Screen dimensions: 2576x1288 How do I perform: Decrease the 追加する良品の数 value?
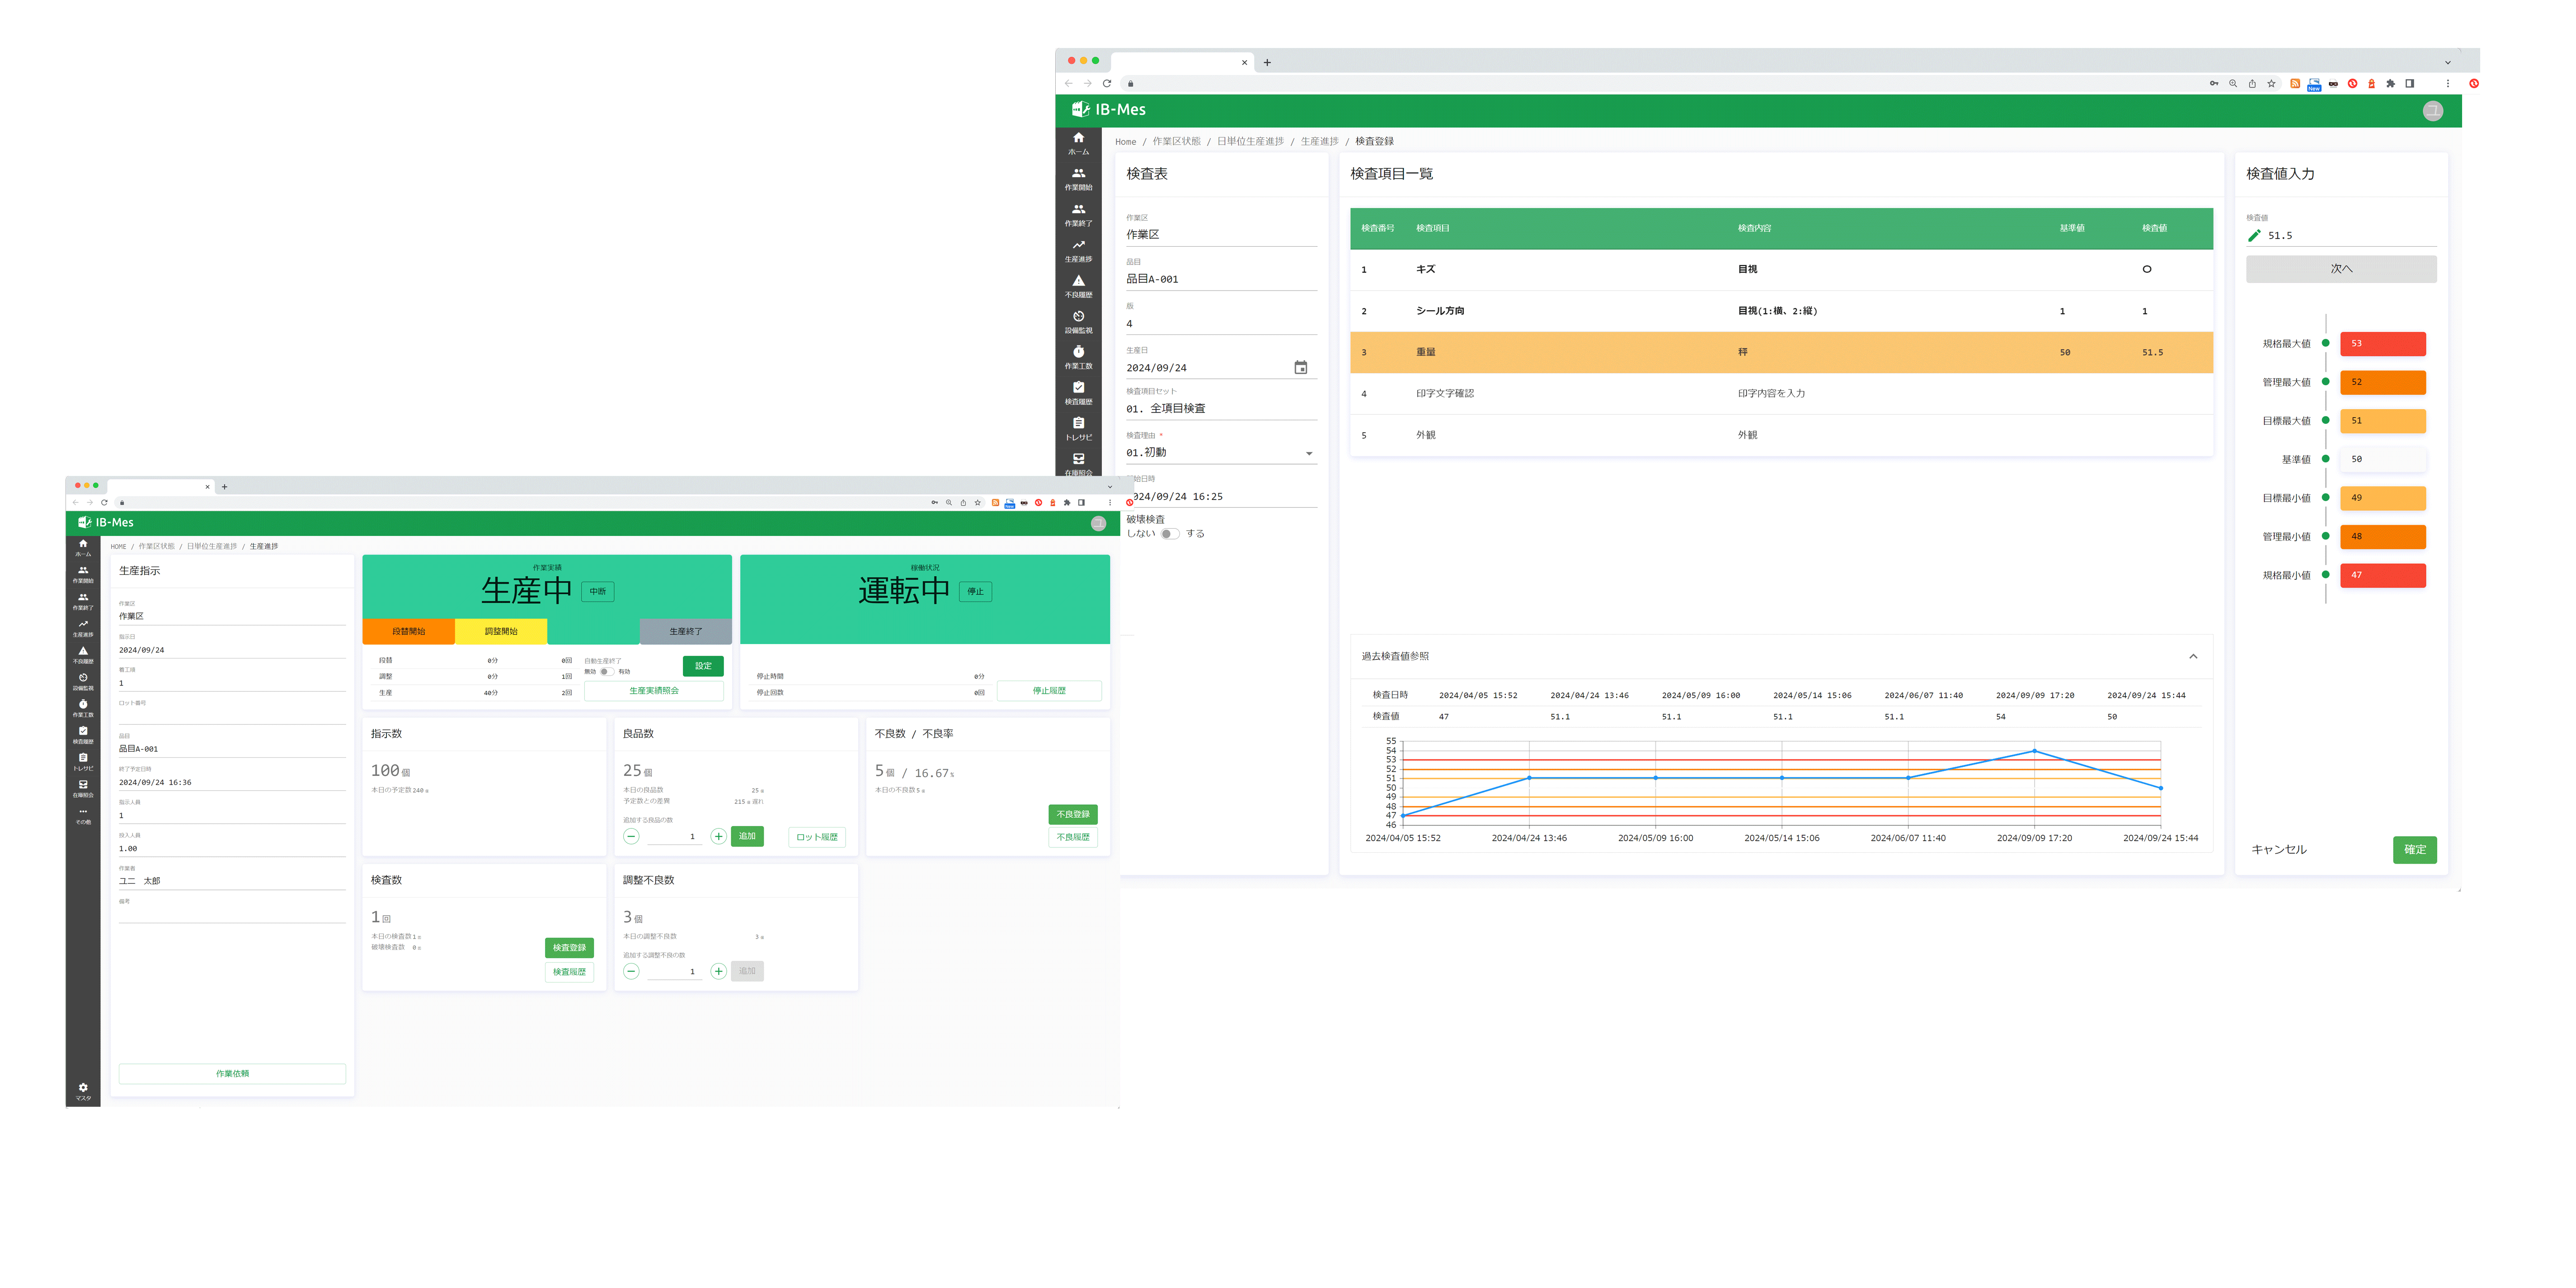coord(631,836)
